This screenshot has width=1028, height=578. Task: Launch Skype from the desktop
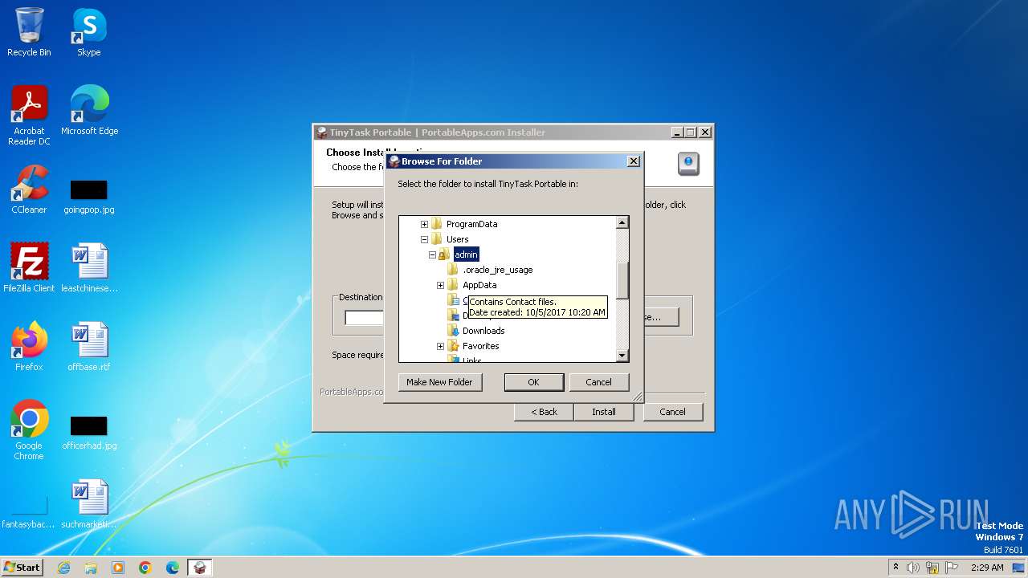pos(88,32)
